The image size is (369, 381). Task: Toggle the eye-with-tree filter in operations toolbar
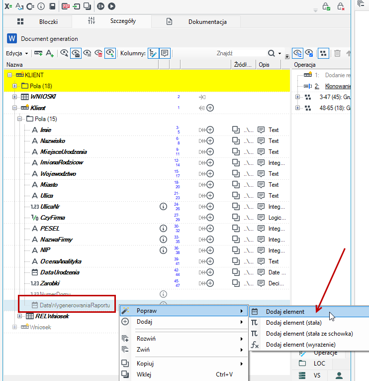click(298, 53)
